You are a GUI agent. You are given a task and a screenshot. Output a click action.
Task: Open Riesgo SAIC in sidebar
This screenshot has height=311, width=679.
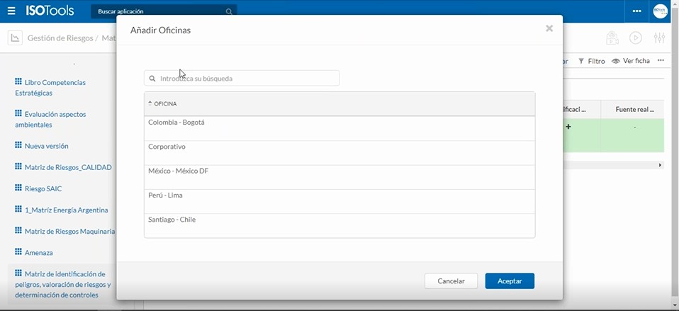click(x=43, y=188)
